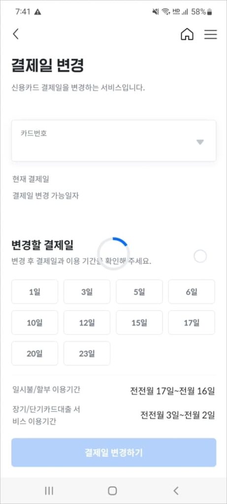Tap the Wi-Fi icon in the status bar
This screenshot has width=227, height=504.
point(166,12)
